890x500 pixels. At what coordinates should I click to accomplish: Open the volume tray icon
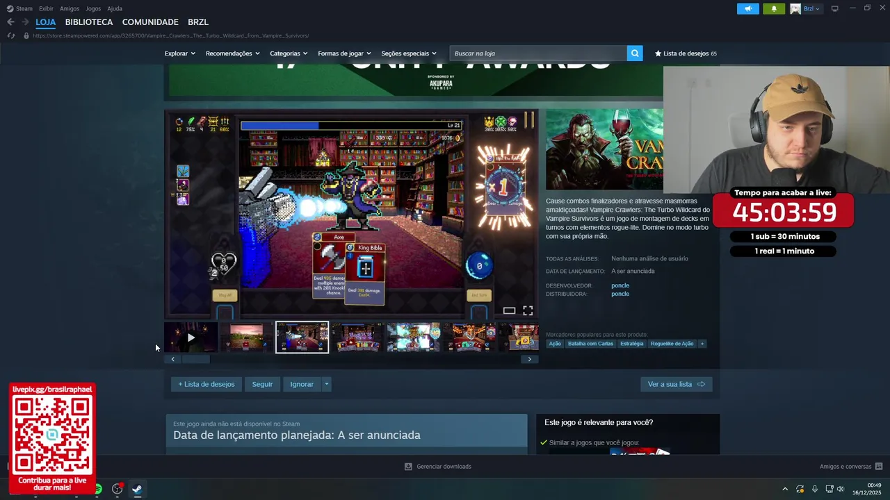point(841,489)
